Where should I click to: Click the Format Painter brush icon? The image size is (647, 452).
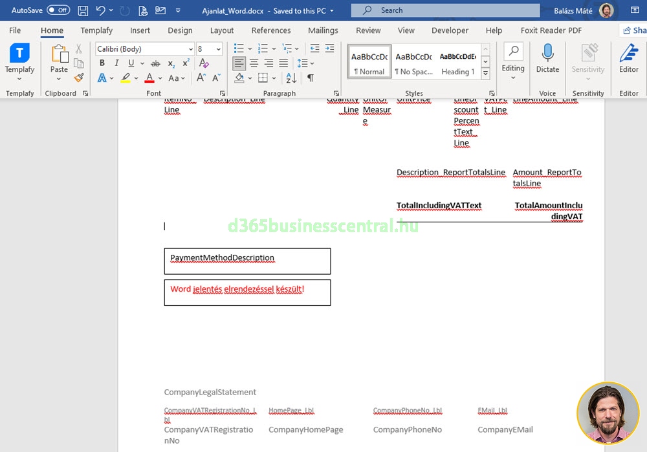pos(79,78)
